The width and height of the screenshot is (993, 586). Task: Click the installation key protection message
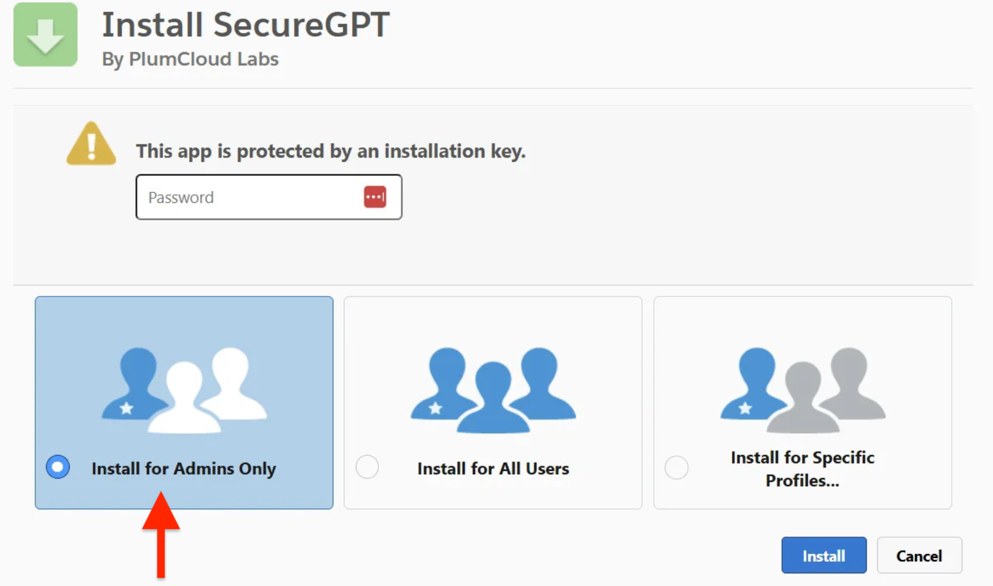click(x=331, y=151)
